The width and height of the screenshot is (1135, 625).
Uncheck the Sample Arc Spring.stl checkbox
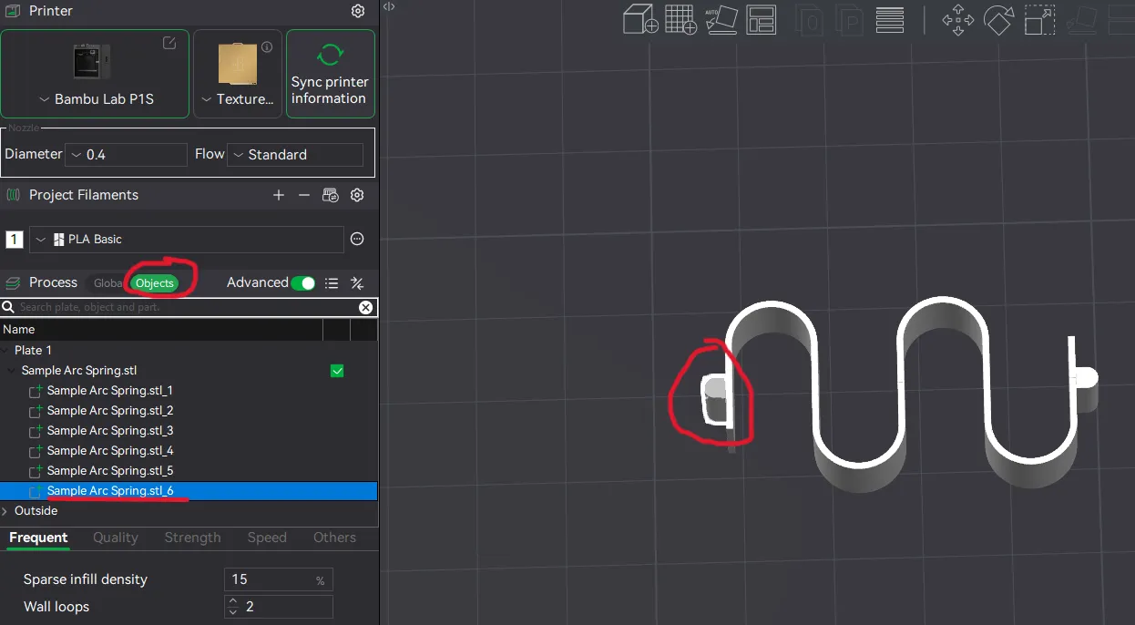pyautogui.click(x=337, y=371)
